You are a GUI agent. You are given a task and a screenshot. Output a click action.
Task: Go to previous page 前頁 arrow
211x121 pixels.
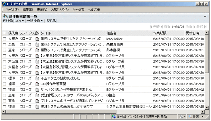162,27
